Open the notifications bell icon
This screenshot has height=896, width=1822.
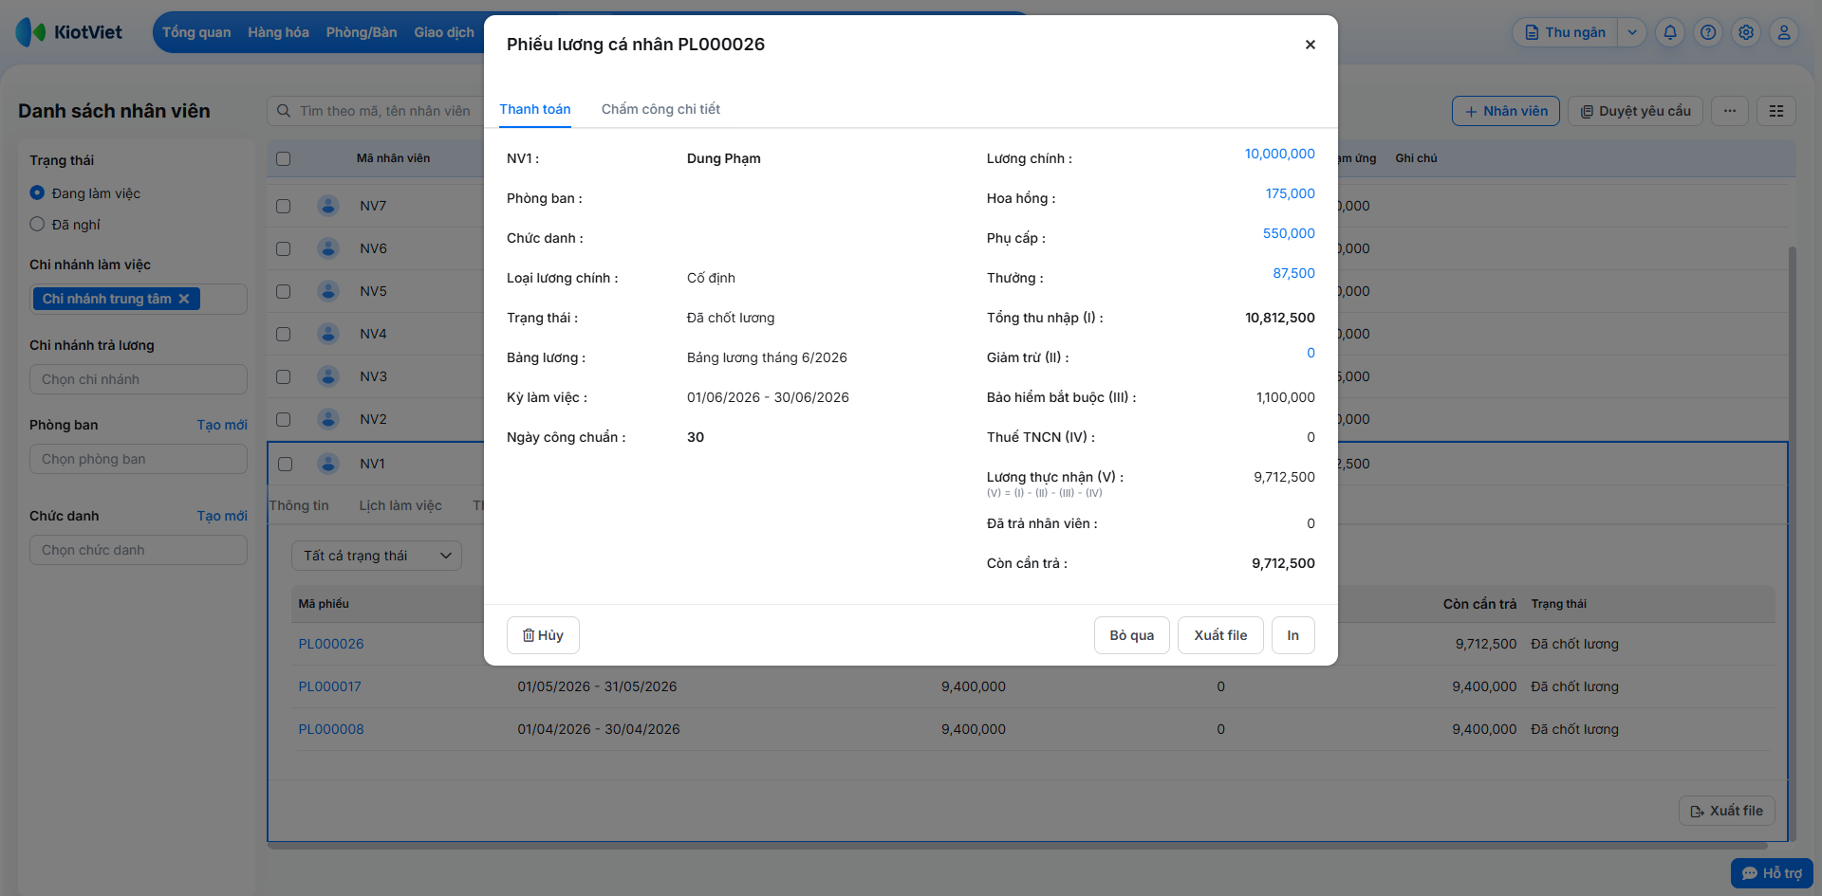tap(1670, 32)
